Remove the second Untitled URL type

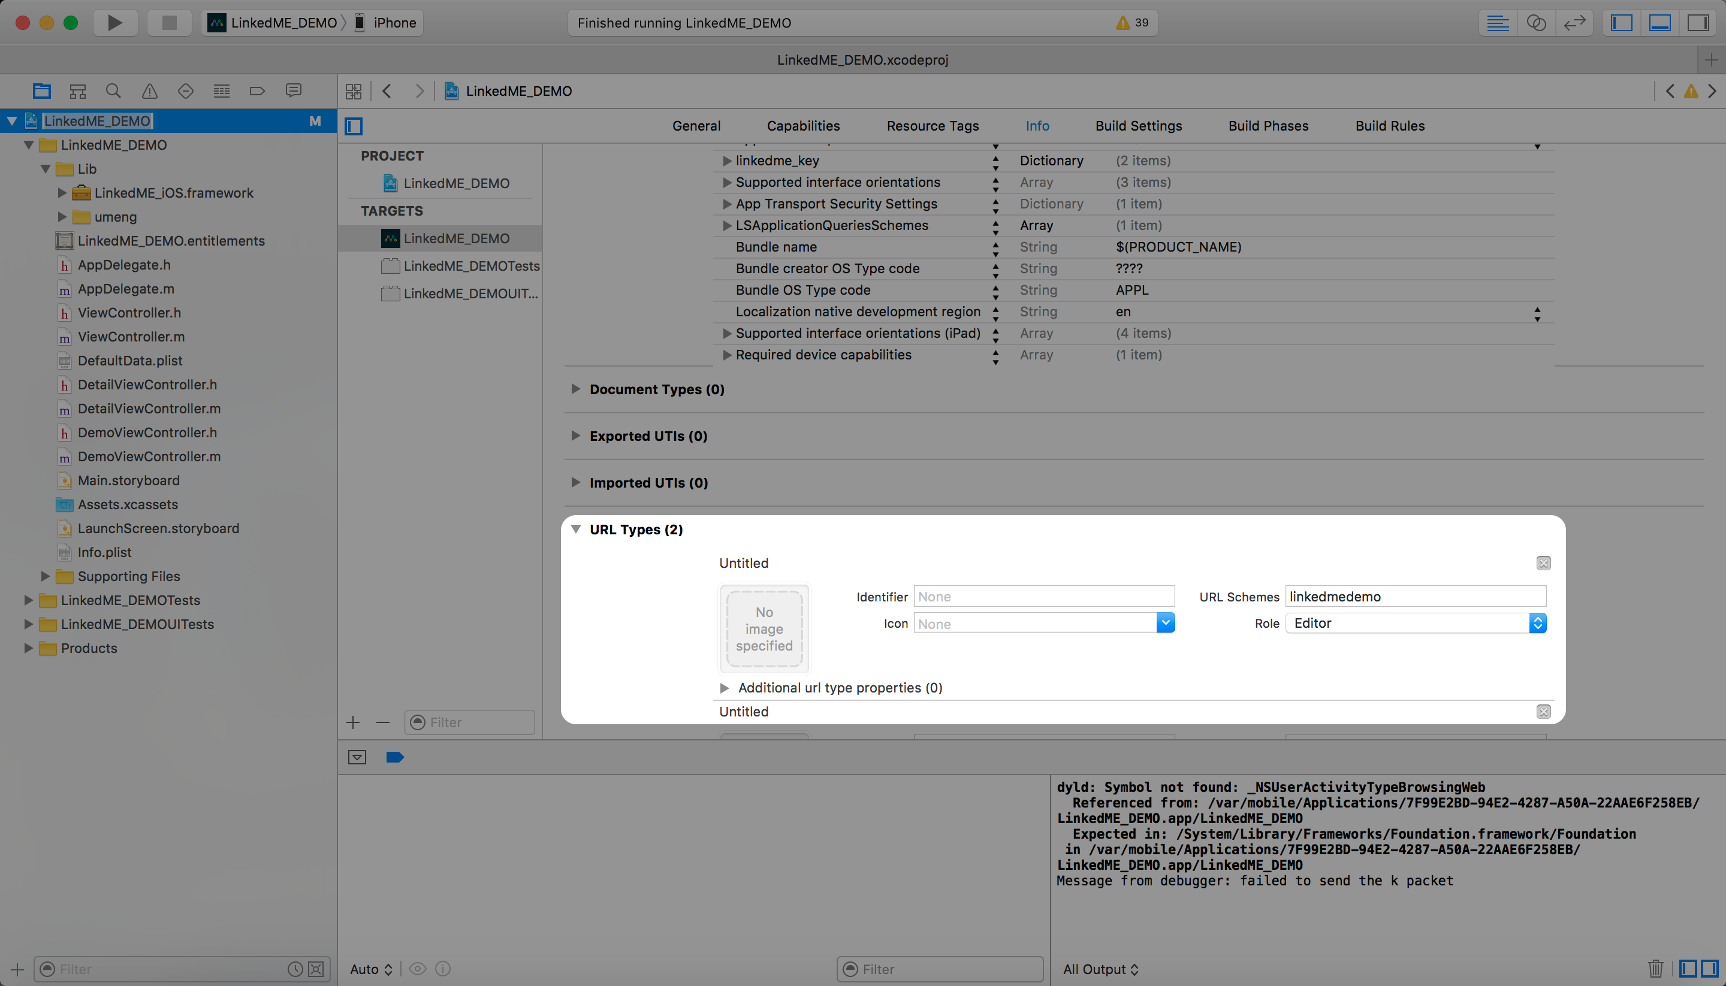tap(1543, 712)
